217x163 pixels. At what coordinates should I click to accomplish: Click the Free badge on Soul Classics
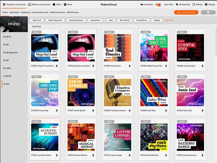click(109, 32)
